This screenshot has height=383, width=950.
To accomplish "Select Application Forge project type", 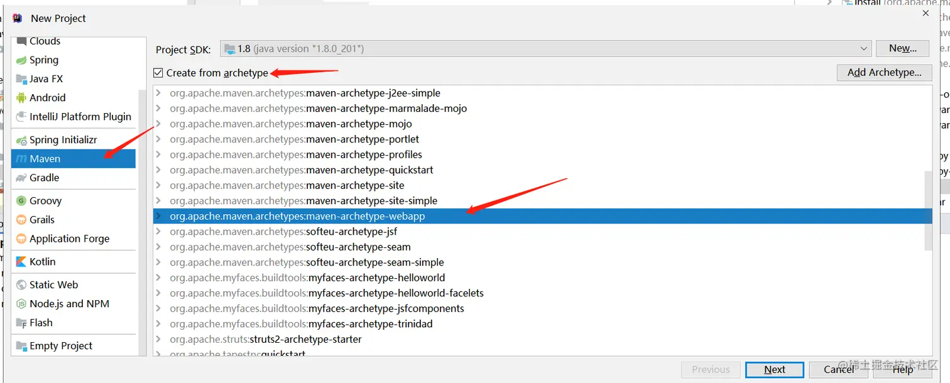I will click(x=74, y=239).
